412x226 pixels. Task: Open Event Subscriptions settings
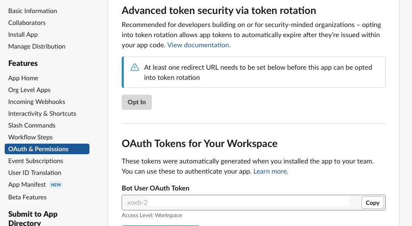(36, 161)
